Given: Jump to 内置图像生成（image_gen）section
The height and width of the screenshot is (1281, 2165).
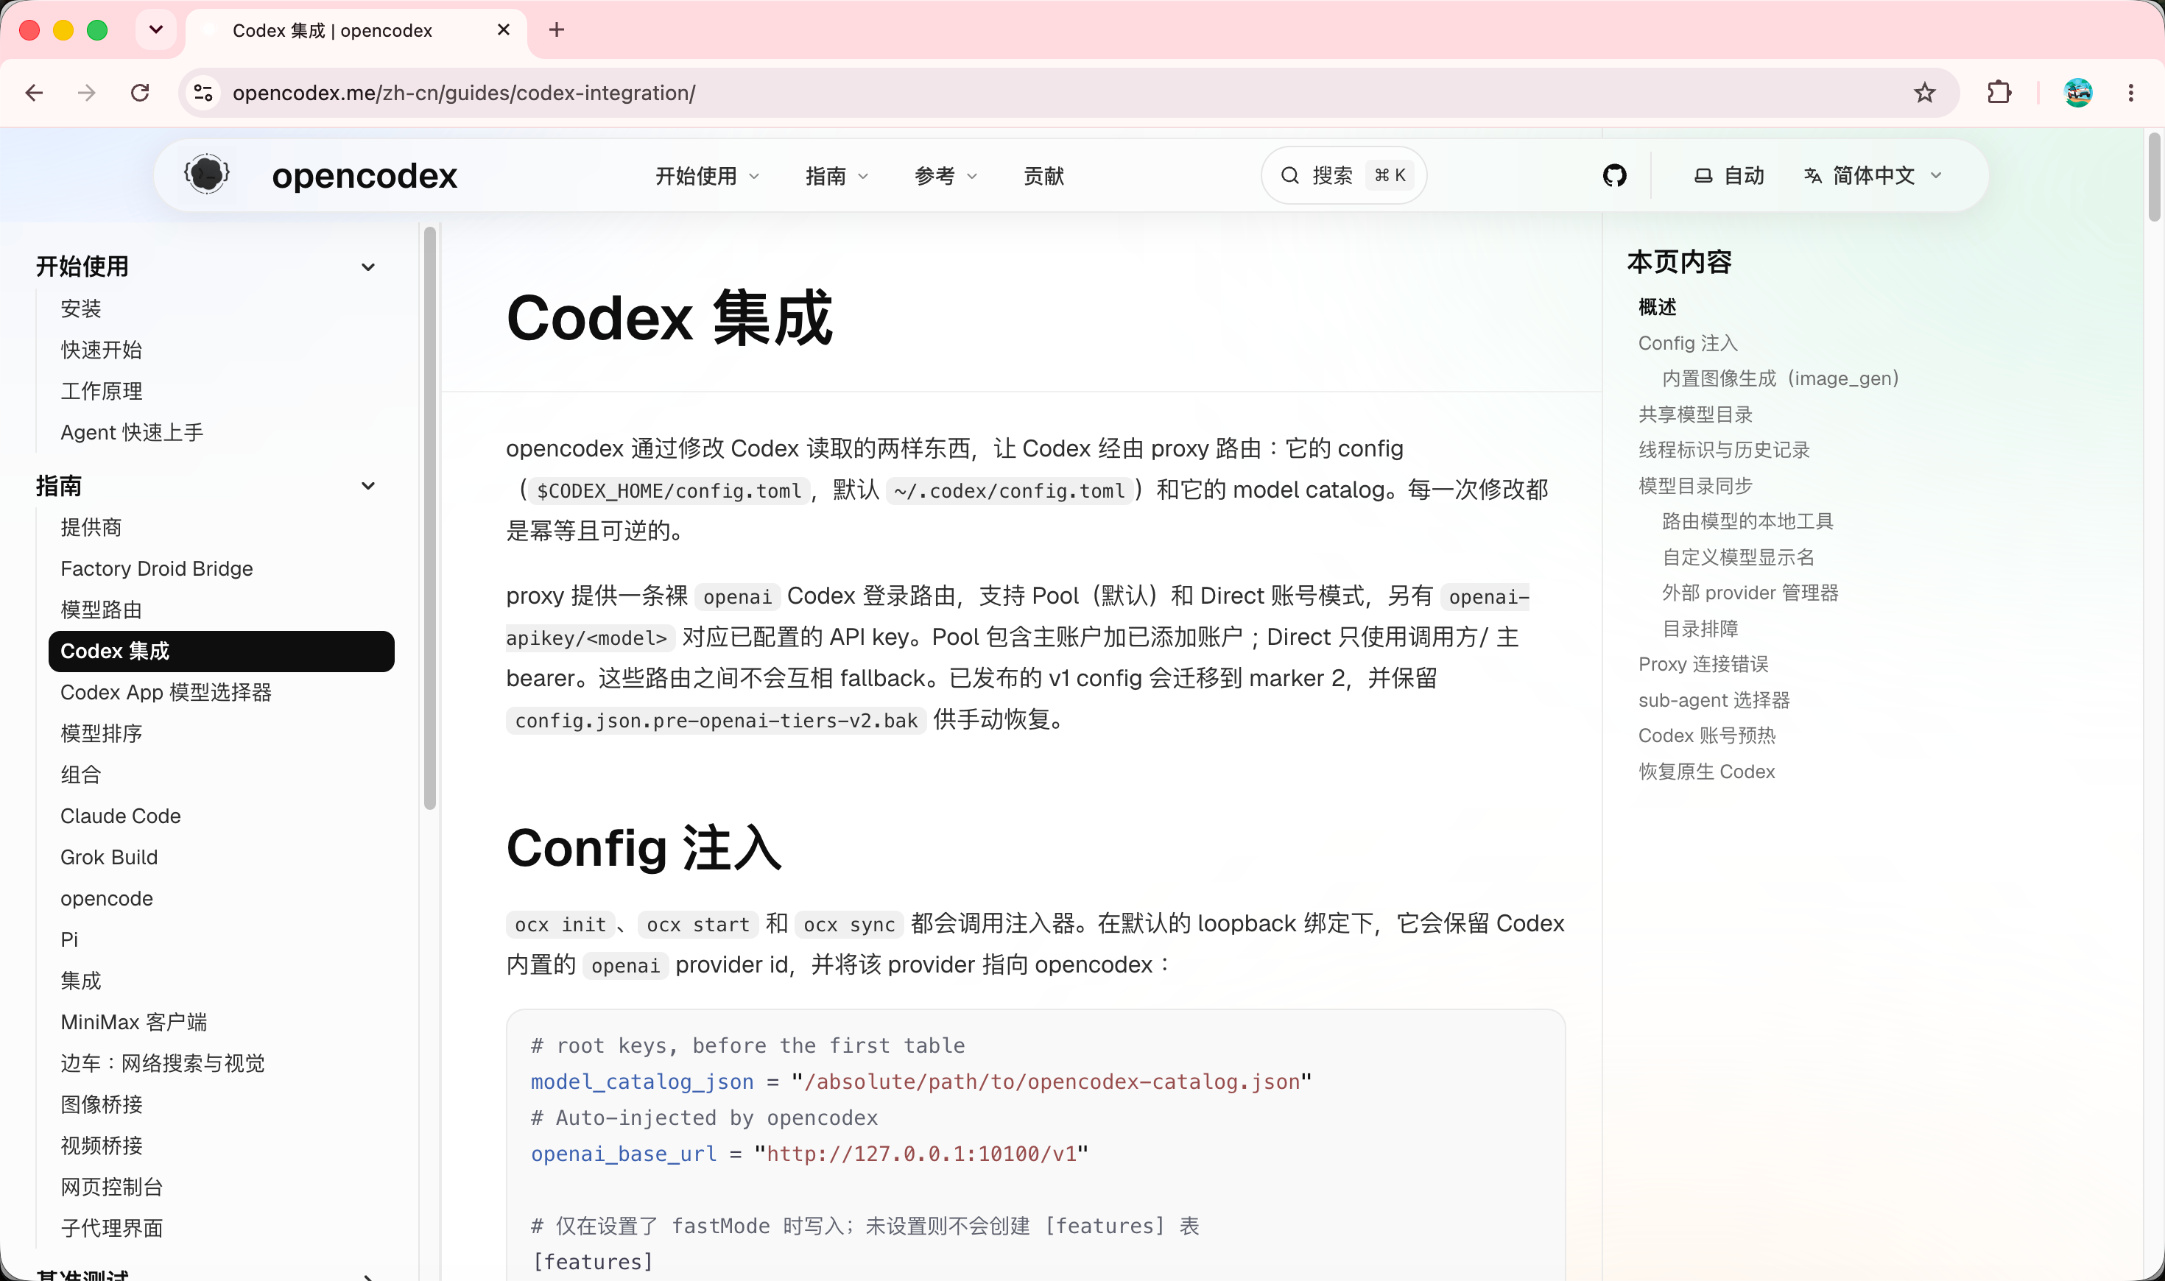Looking at the screenshot, I should point(1780,379).
